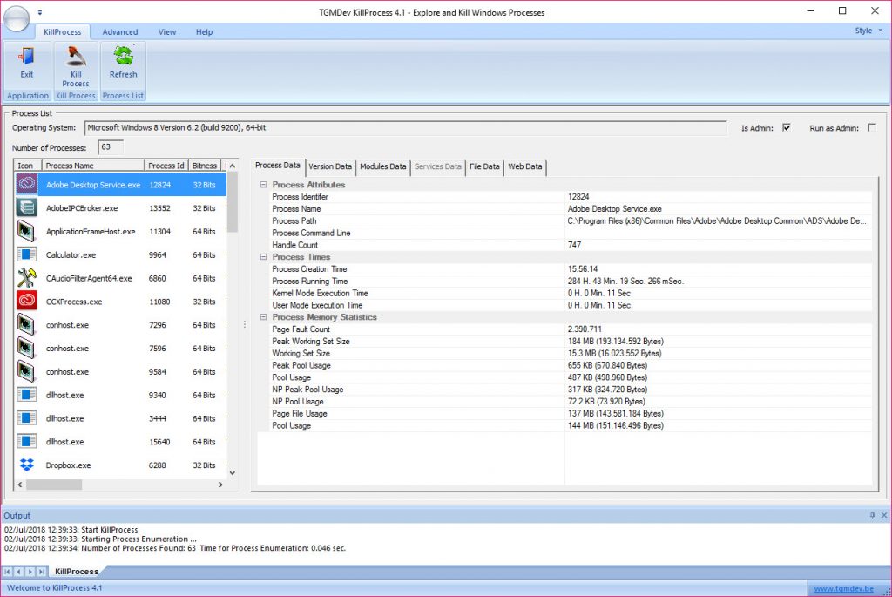892x597 pixels.
Task: Click the Refresh process list icon
Action: pyautogui.click(x=123, y=57)
